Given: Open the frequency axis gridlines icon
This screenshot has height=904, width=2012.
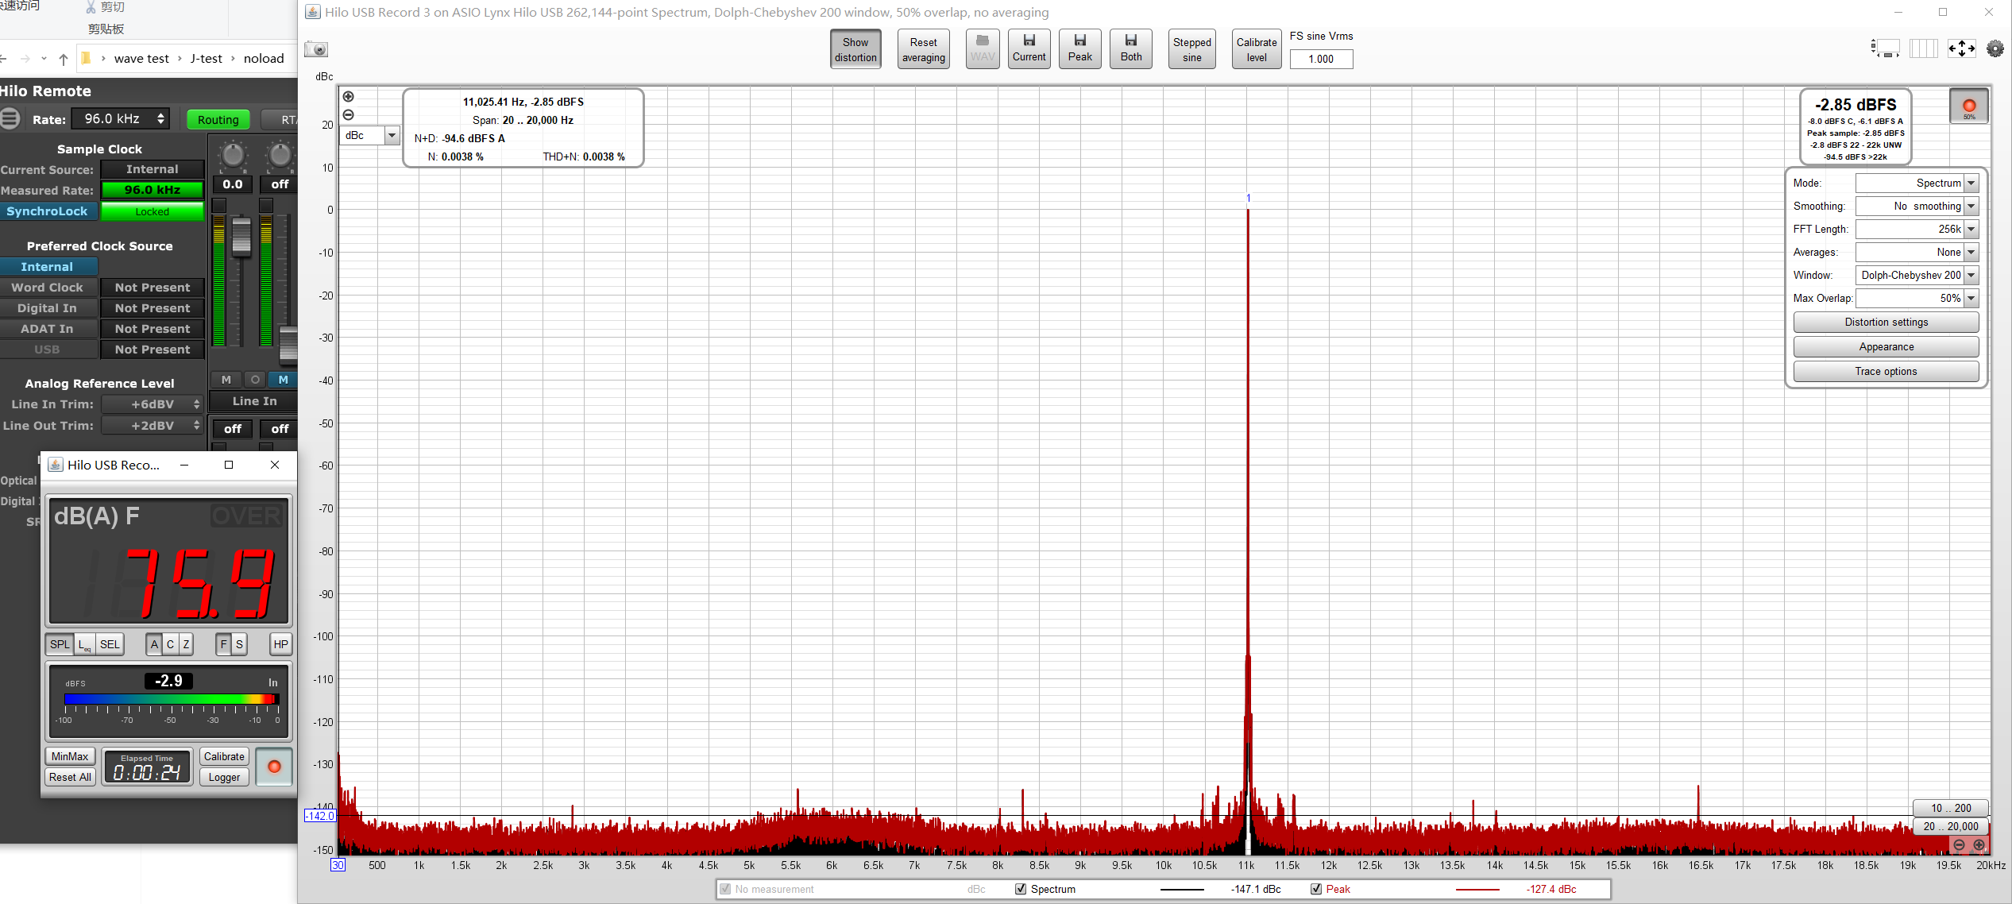Looking at the screenshot, I should tap(1923, 49).
